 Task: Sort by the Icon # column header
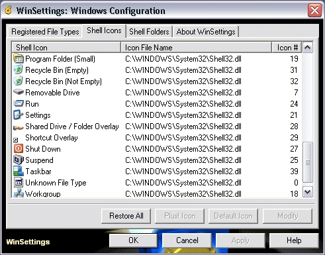[287, 48]
